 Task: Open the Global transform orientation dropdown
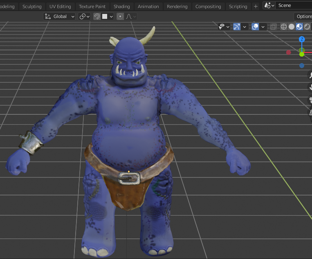pos(60,16)
